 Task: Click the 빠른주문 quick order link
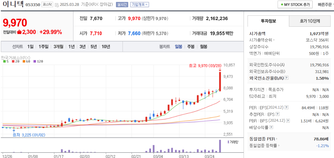(x=325, y=5)
